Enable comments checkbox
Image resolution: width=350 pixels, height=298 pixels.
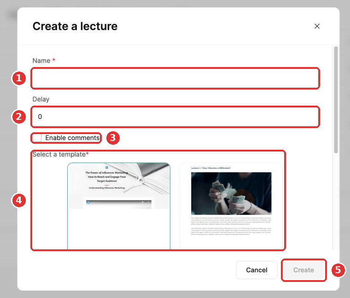[37, 138]
